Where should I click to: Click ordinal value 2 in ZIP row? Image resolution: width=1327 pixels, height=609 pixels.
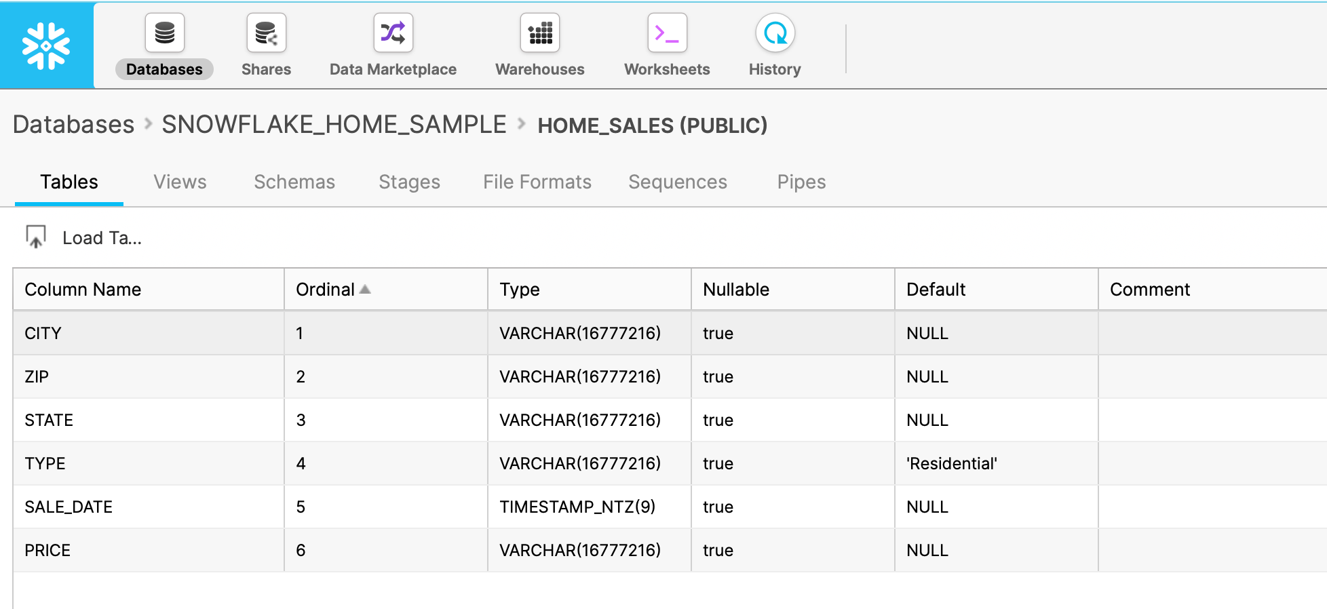301,376
